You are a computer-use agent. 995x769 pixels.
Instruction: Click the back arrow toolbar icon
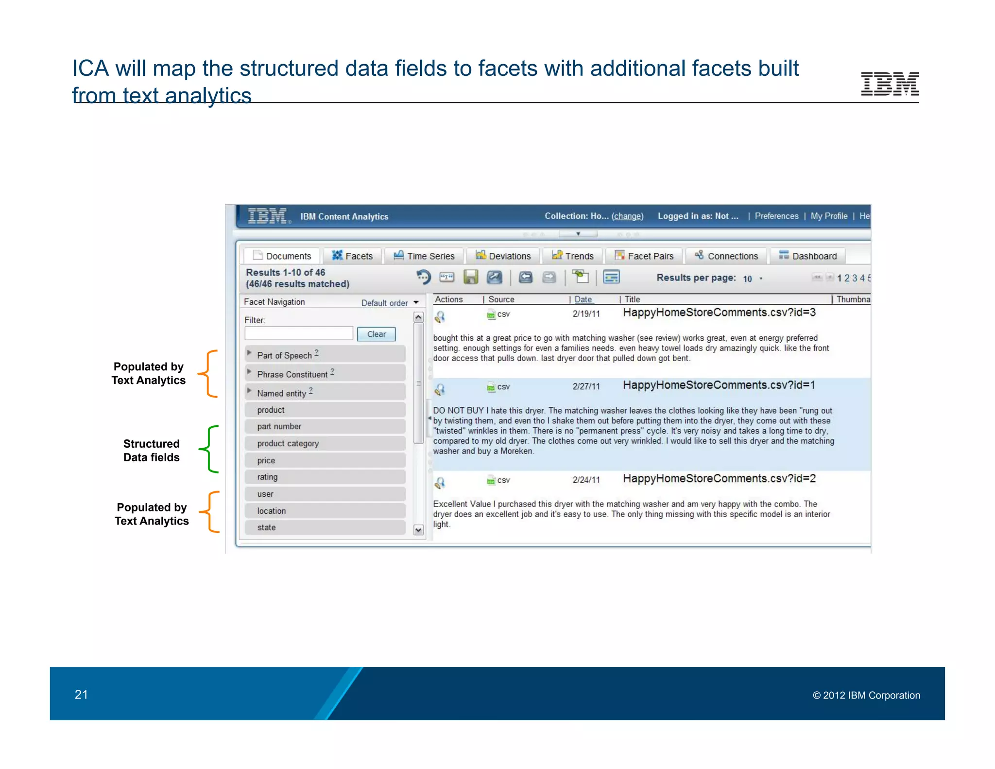point(525,277)
